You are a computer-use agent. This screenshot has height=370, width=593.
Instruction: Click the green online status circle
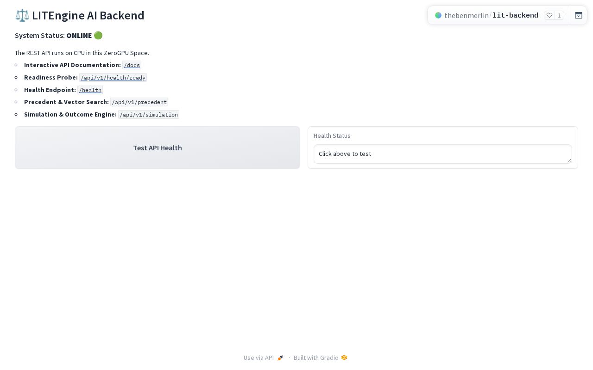pyautogui.click(x=98, y=36)
